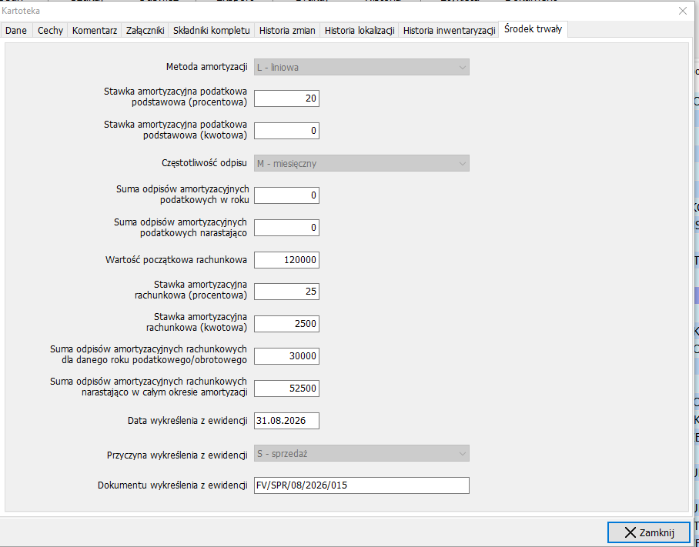Click the Częstotliwość odpisu label

pos(204,163)
